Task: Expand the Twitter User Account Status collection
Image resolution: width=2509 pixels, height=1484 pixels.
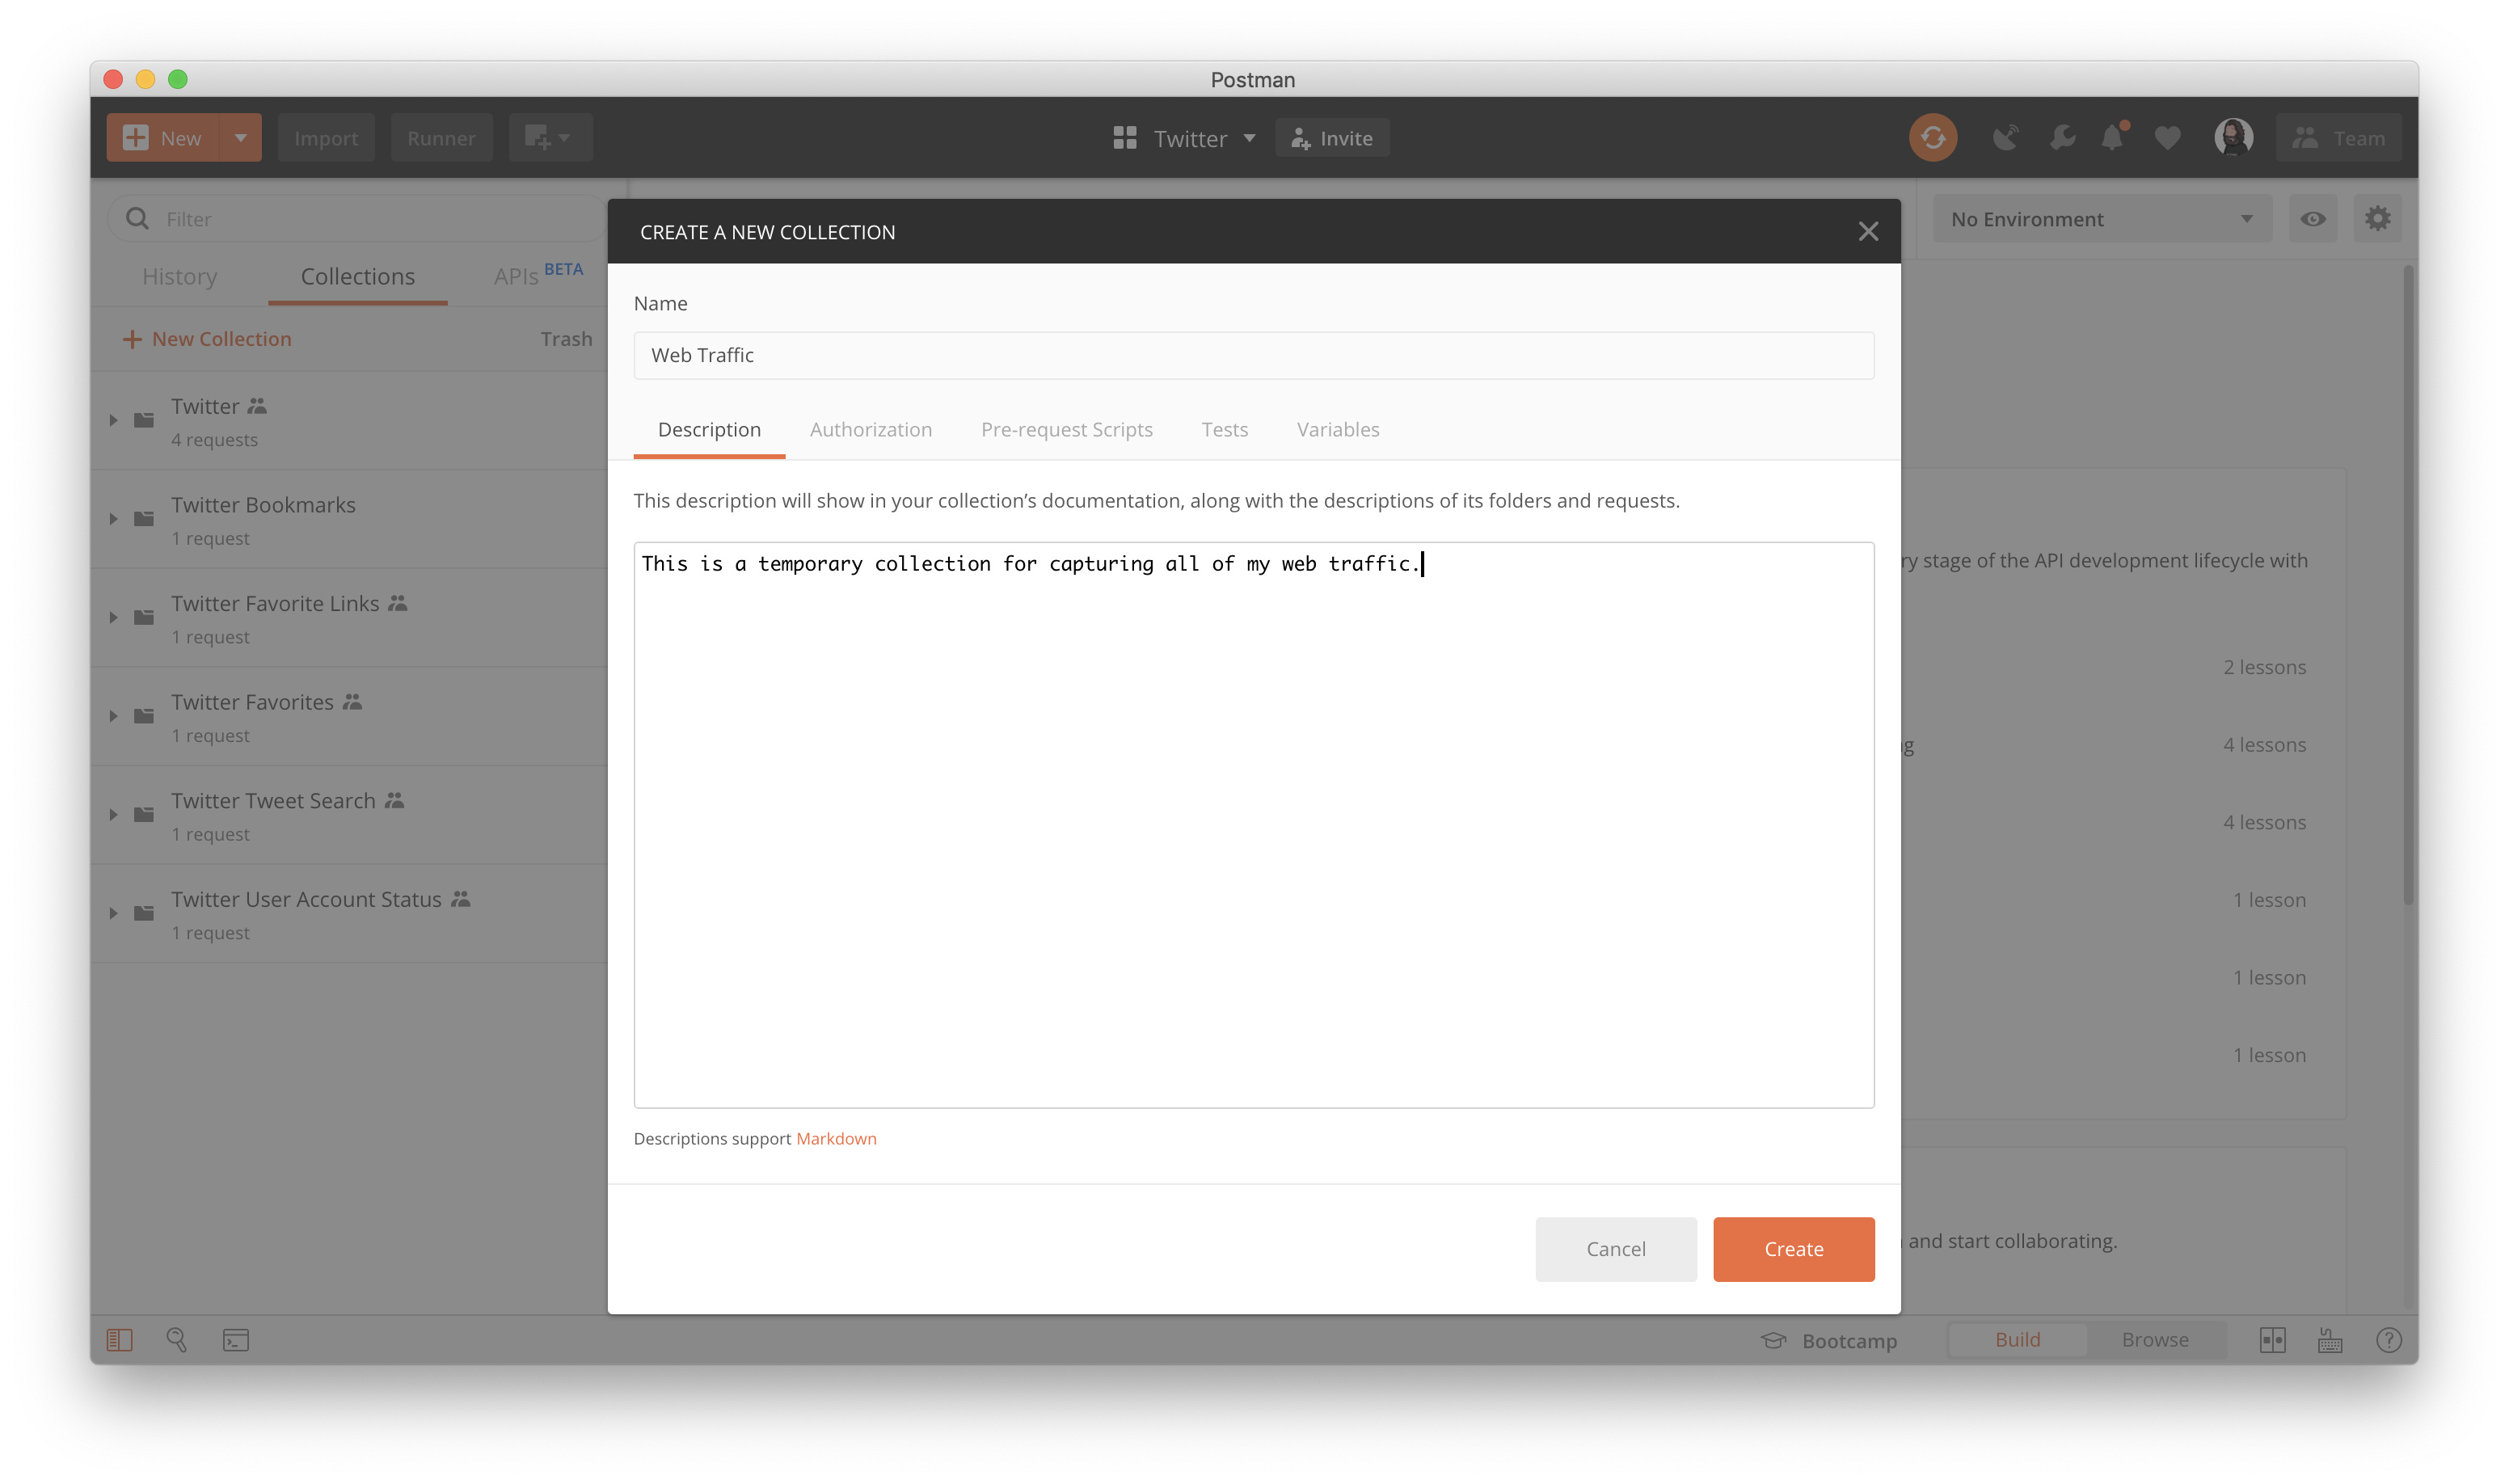Action: [113, 912]
